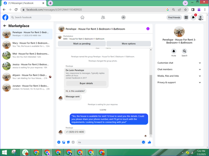Click the group photo in chat header
The width and height of the screenshot is (209, 156).
pos(61,29)
